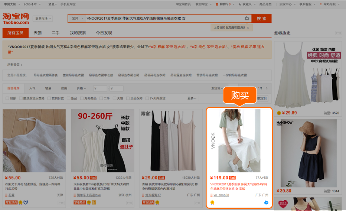The width and height of the screenshot is (346, 211).
Task: Click the shopping cart icon in top bar
Action: (x=217, y=4)
